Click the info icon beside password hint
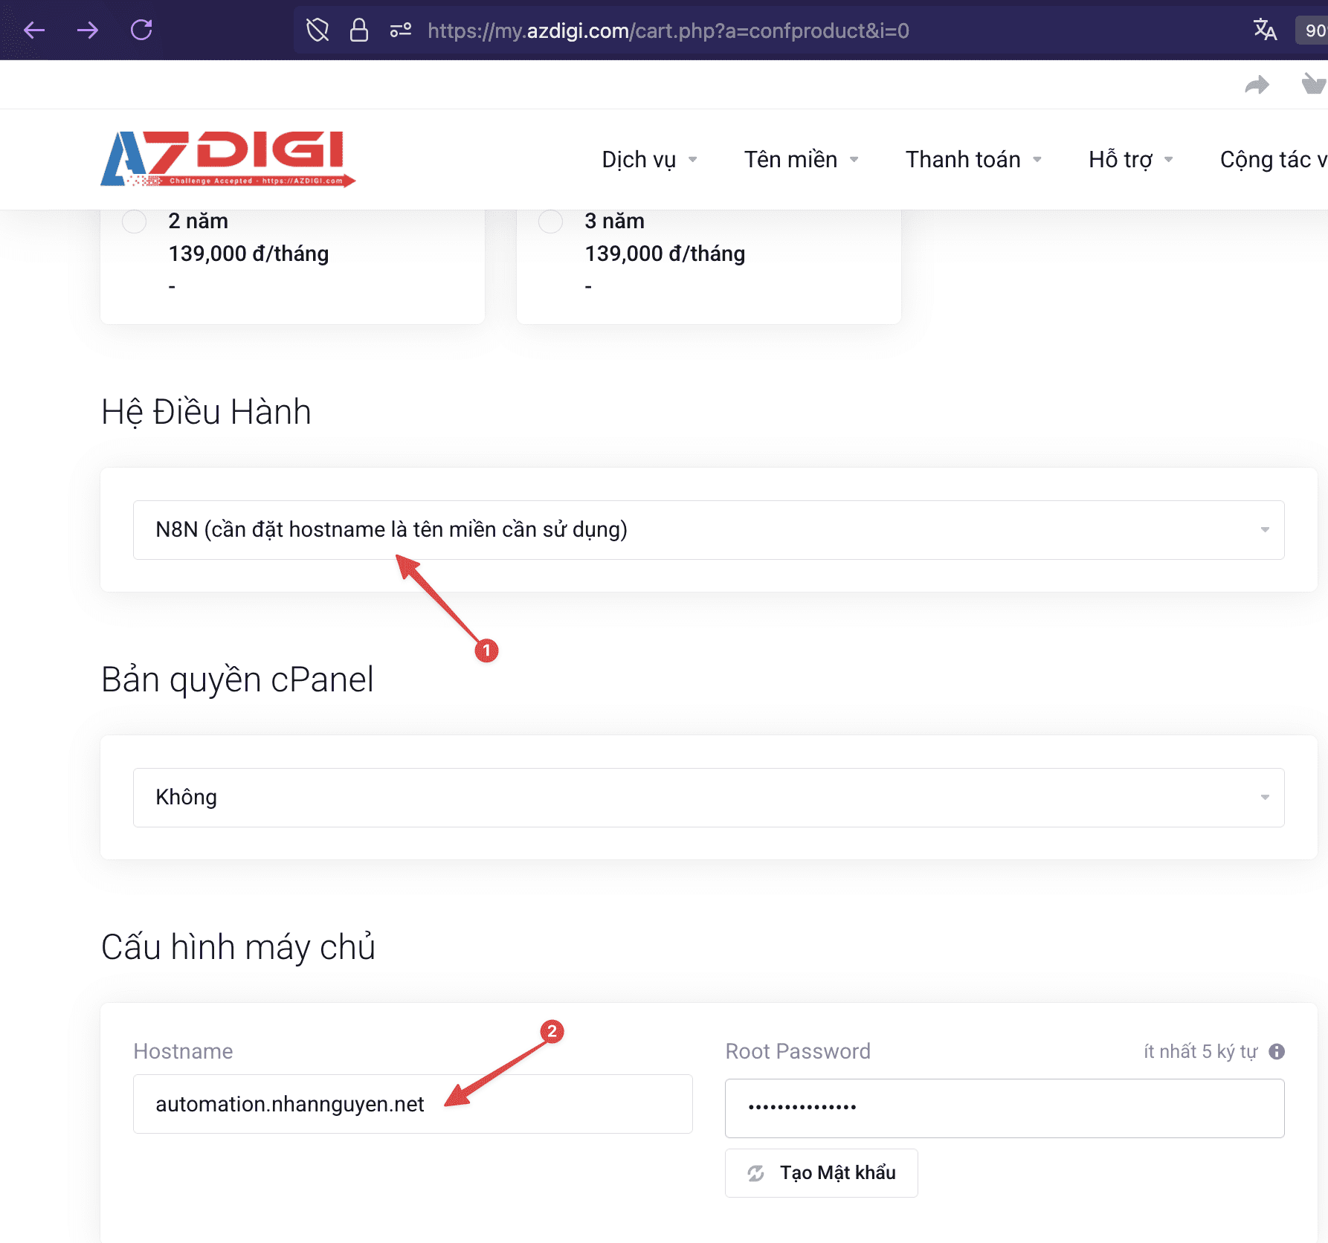 tap(1277, 1051)
